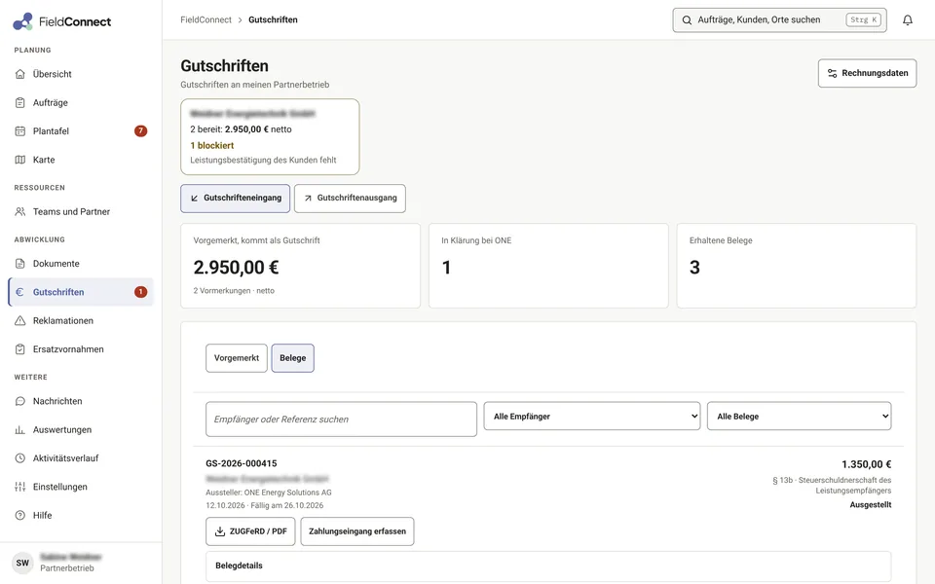Click the Auswertungen bar chart icon
The width and height of the screenshot is (935, 584).
tap(20, 429)
